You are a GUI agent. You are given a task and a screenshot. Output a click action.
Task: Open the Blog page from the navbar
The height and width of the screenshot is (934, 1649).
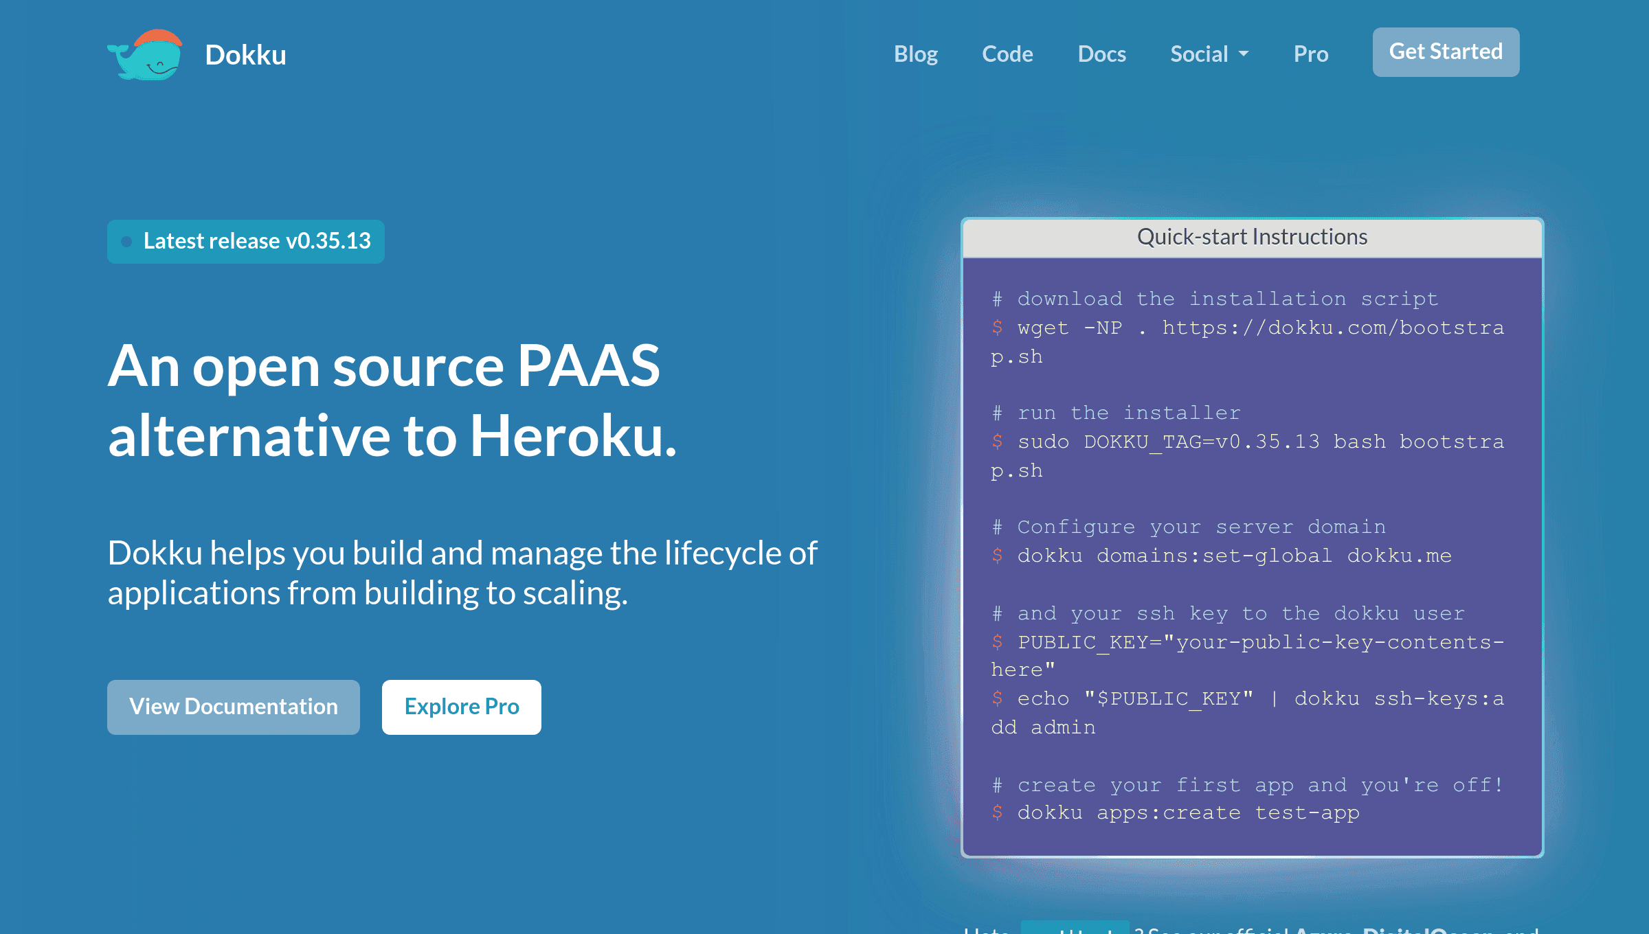(x=915, y=54)
